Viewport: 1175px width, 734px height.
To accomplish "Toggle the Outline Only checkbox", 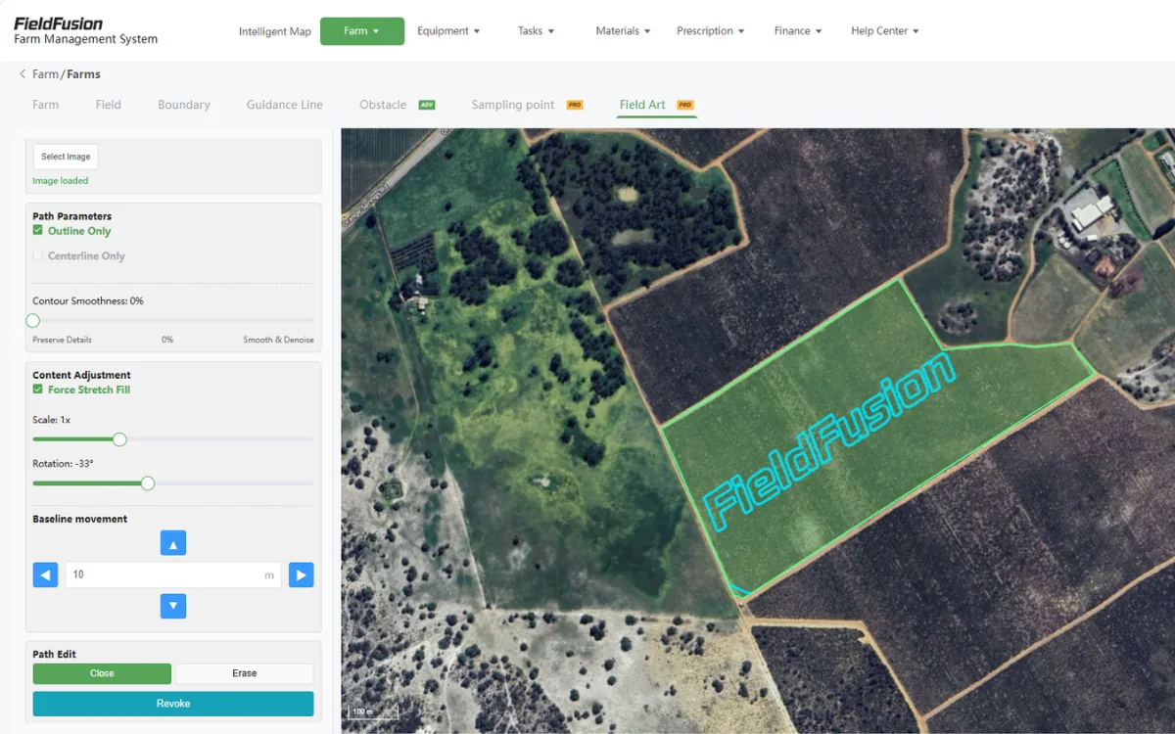I will coord(38,231).
